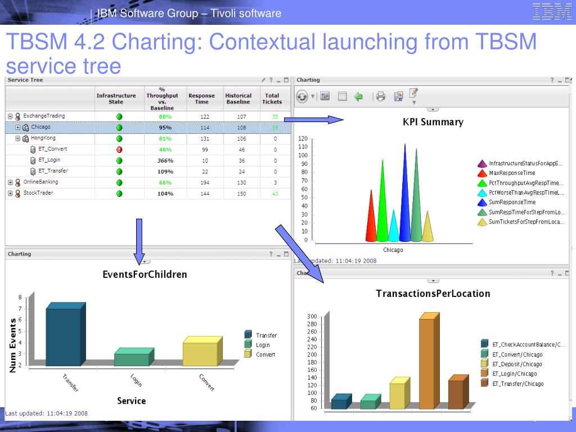The height and width of the screenshot is (432, 576).
Task: Click the StockTrader service icon
Action: tap(17, 193)
